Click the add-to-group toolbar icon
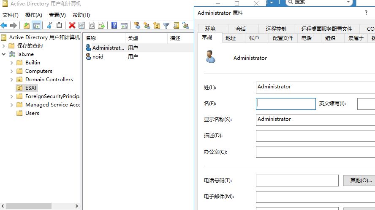Viewport: 375px width, 210px height. pos(186,25)
